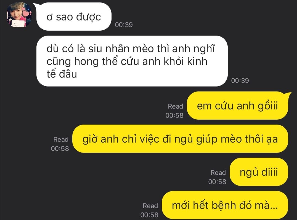Click the 00:39 timestamp beside the long white message
Screen dimensions: 297x220
(240, 81)
